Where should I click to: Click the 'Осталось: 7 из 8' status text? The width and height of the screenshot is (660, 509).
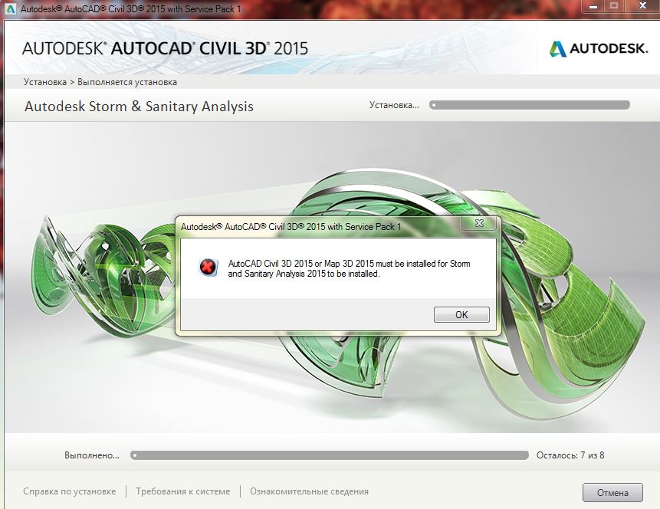coord(570,455)
